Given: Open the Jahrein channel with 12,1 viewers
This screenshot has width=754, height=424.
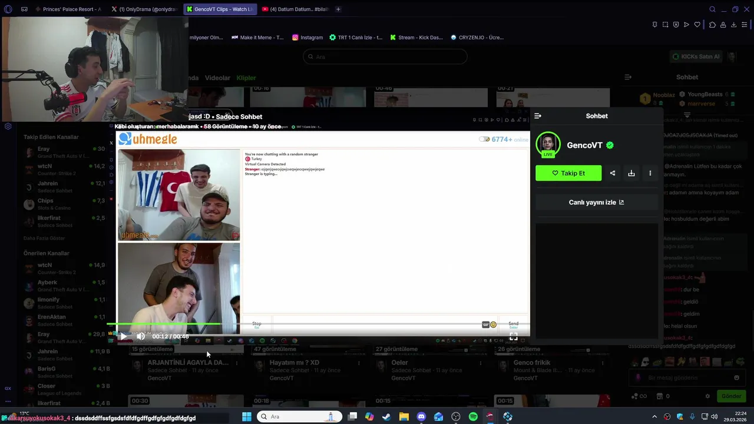Looking at the screenshot, I should click(65, 187).
